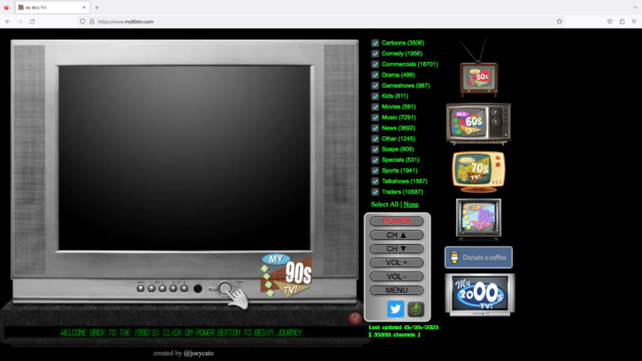The image size is (642, 361).
Task: Open the My 50s TV icon
Action: tap(478, 79)
